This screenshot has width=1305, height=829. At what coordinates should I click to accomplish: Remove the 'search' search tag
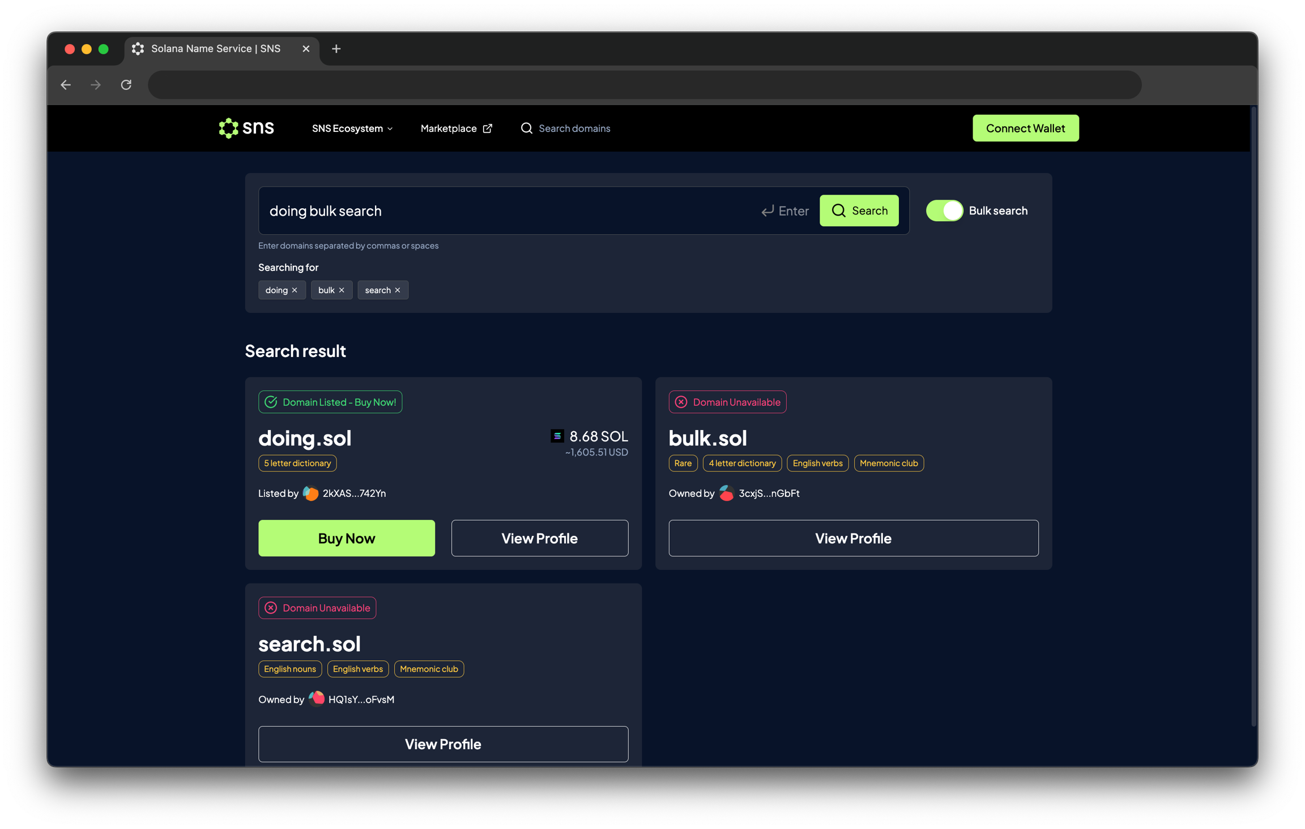point(398,290)
